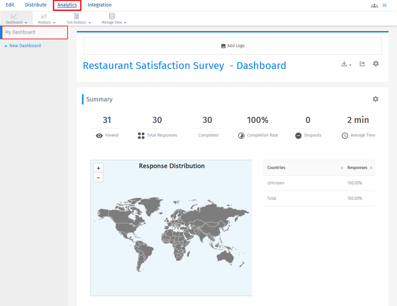Click the Text Analysis icon

pos(77,16)
